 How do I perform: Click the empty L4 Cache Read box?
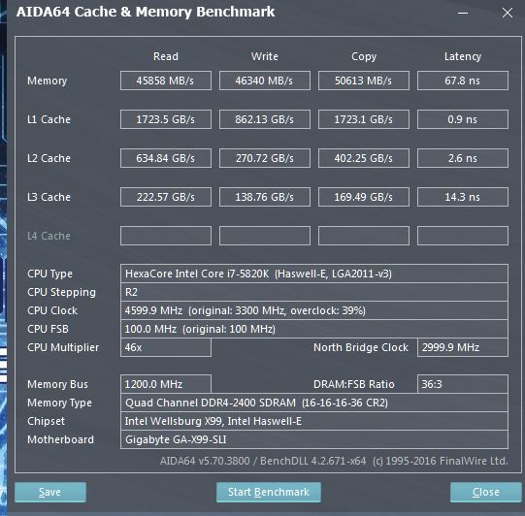(x=166, y=236)
